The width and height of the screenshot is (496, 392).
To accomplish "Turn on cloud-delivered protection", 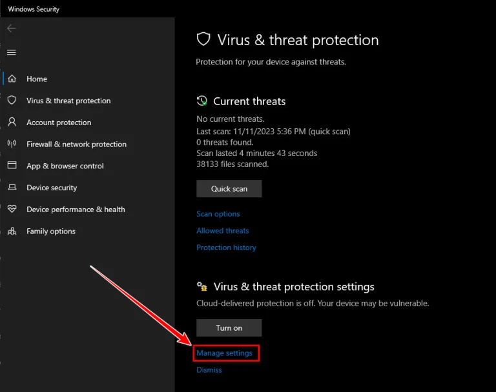I will click(x=229, y=328).
